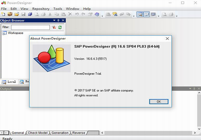The image size is (201, 140).
Task: Click the output tabs scroll-left arrow
Action: point(2,133)
